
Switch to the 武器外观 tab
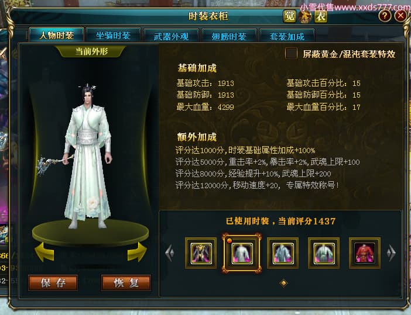[x=171, y=36]
